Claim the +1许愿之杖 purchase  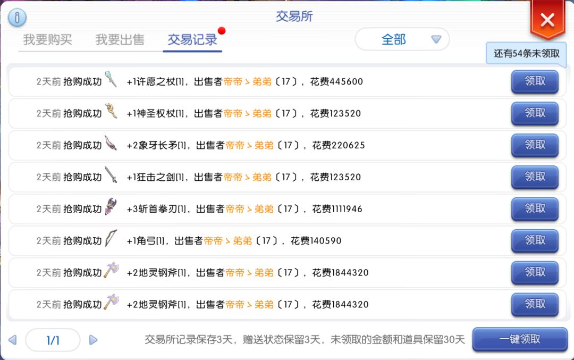click(535, 81)
